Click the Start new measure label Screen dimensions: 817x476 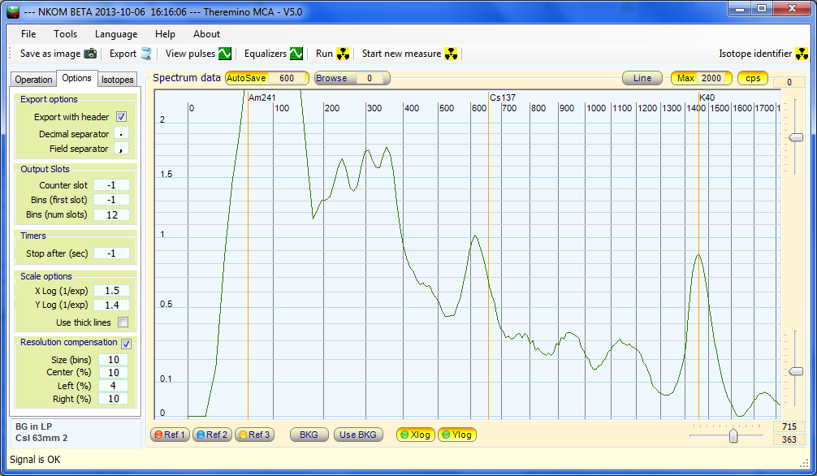pos(402,53)
